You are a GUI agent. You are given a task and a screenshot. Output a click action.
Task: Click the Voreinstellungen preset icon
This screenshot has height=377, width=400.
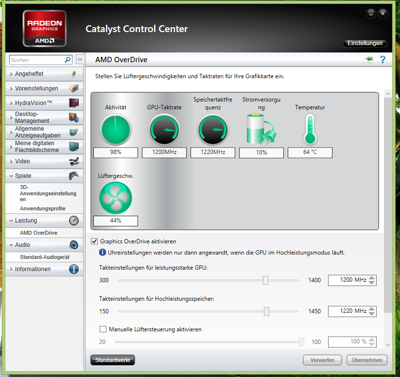click(74, 88)
